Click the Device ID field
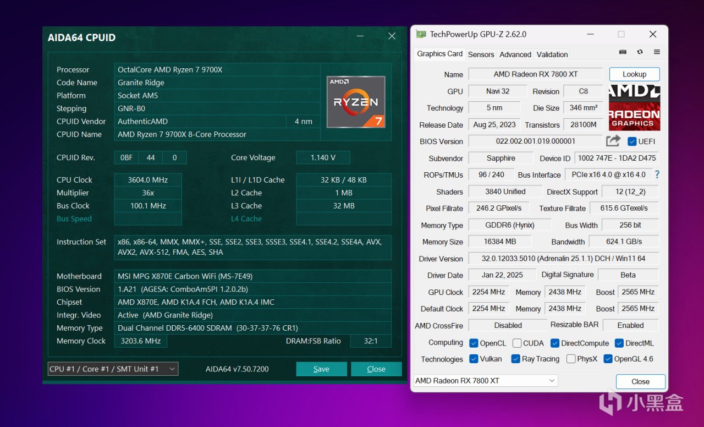This screenshot has width=704, height=427. pos(617,158)
